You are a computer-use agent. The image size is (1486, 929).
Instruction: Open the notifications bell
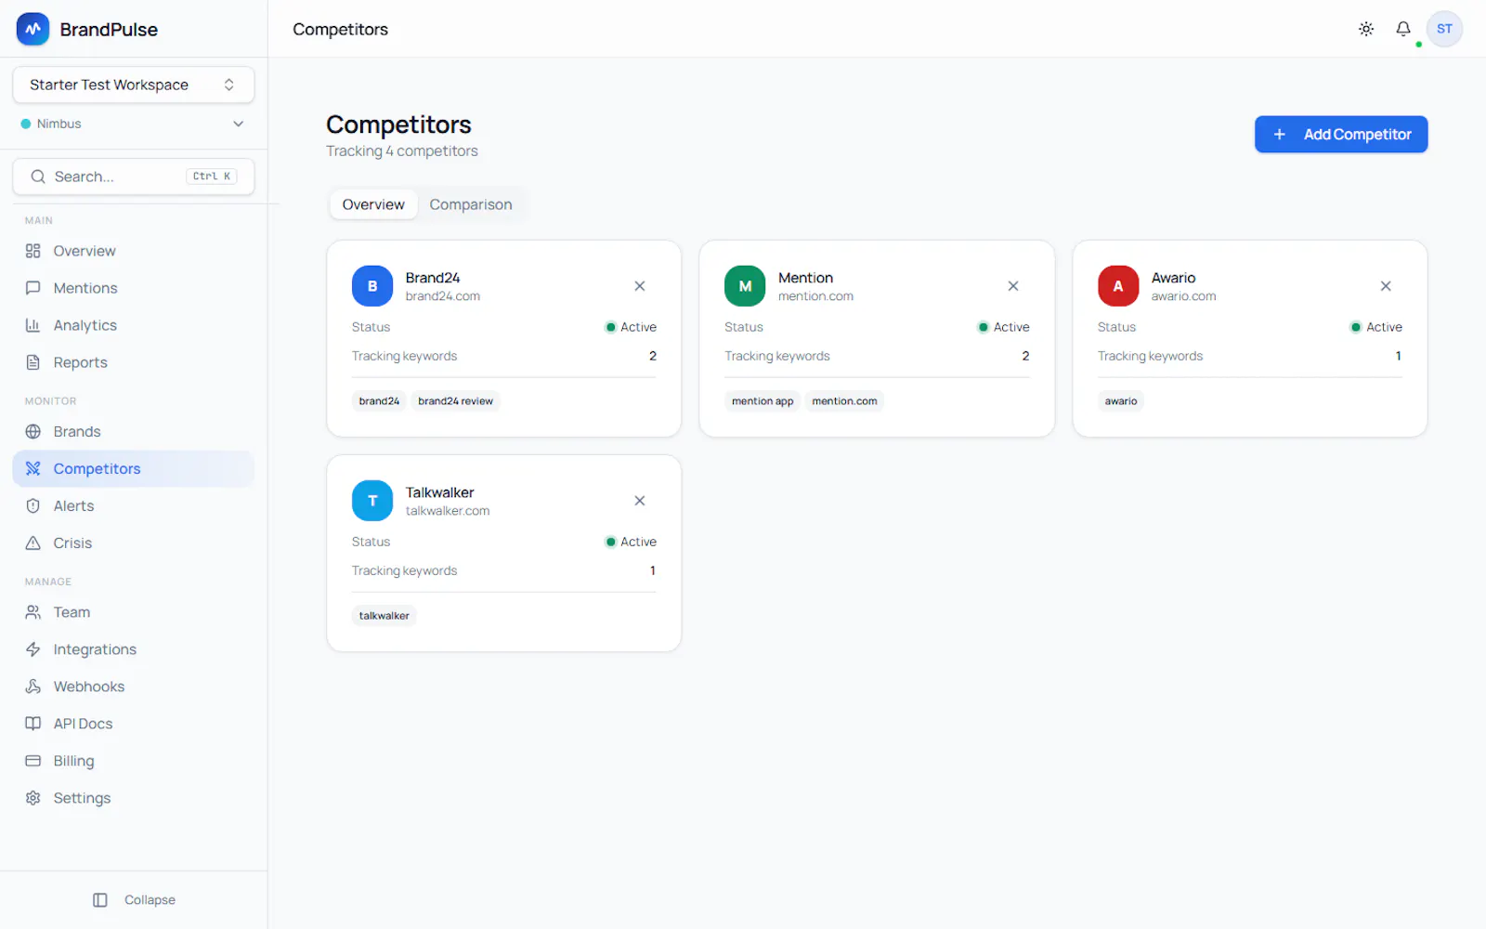tap(1403, 29)
